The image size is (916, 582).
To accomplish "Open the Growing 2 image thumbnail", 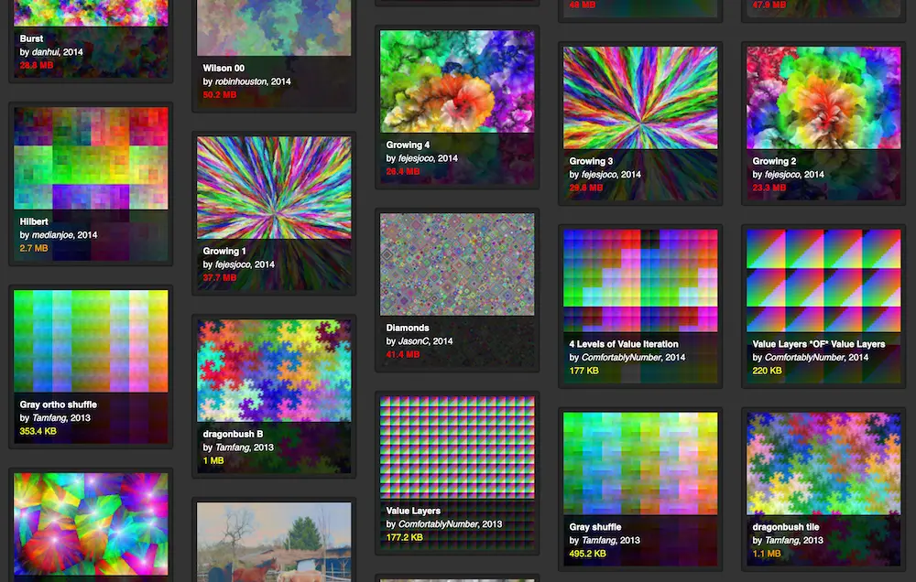I will pos(823,98).
